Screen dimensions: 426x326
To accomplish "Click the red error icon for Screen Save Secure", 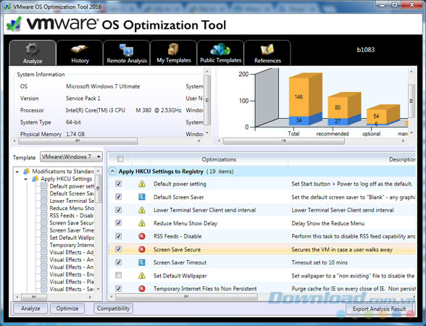I will tap(142, 249).
